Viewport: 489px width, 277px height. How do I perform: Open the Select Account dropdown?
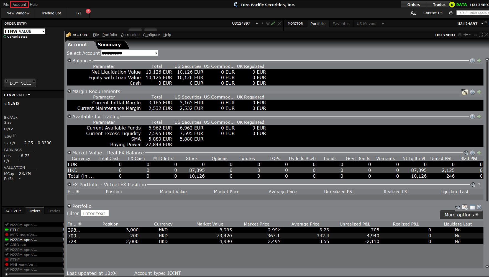(129, 53)
